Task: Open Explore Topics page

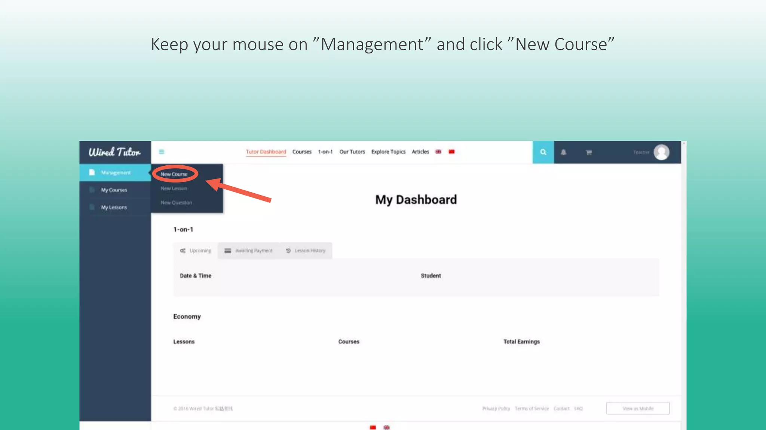Action: click(x=388, y=152)
